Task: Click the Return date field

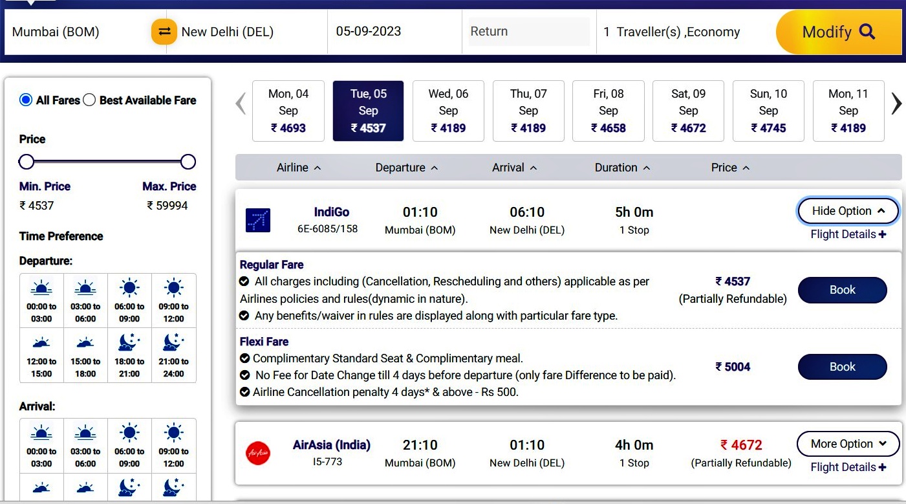Action: click(x=528, y=32)
